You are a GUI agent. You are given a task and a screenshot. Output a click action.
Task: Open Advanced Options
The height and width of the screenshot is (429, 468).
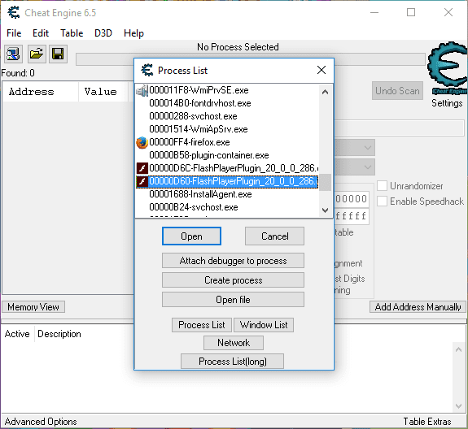point(41,422)
